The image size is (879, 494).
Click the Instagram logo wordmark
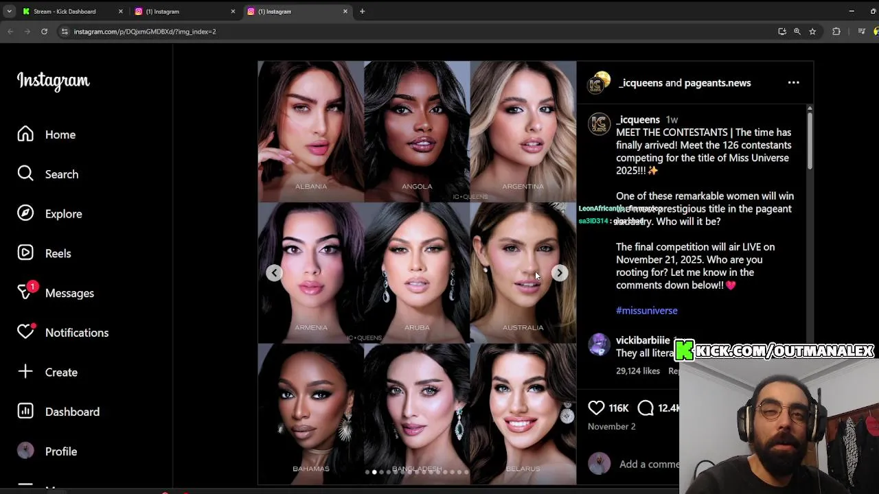pyautogui.click(x=53, y=81)
